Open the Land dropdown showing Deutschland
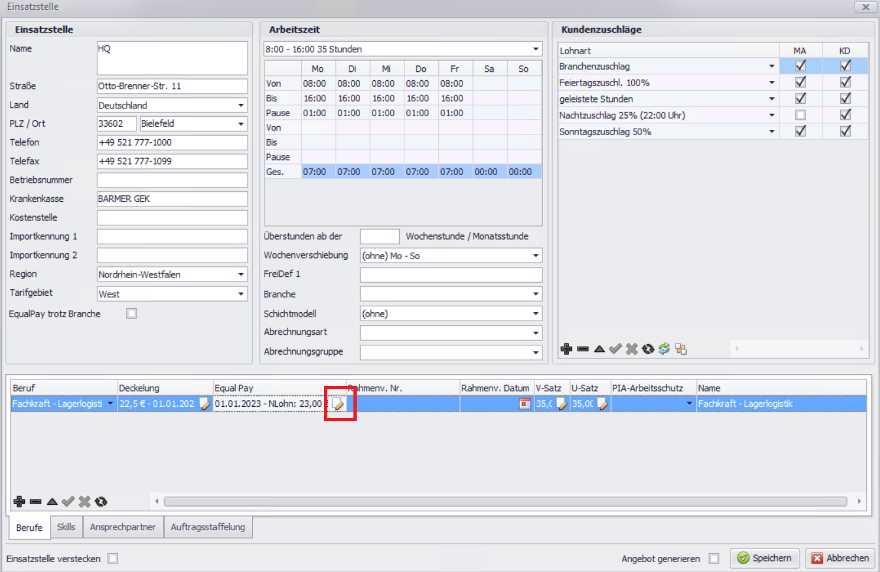 pos(241,105)
